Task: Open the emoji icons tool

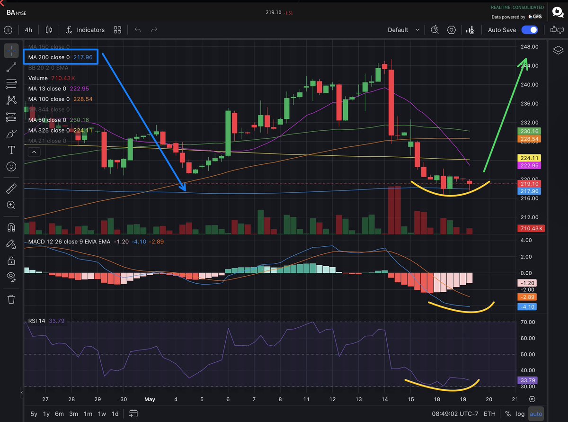Action: point(11,167)
